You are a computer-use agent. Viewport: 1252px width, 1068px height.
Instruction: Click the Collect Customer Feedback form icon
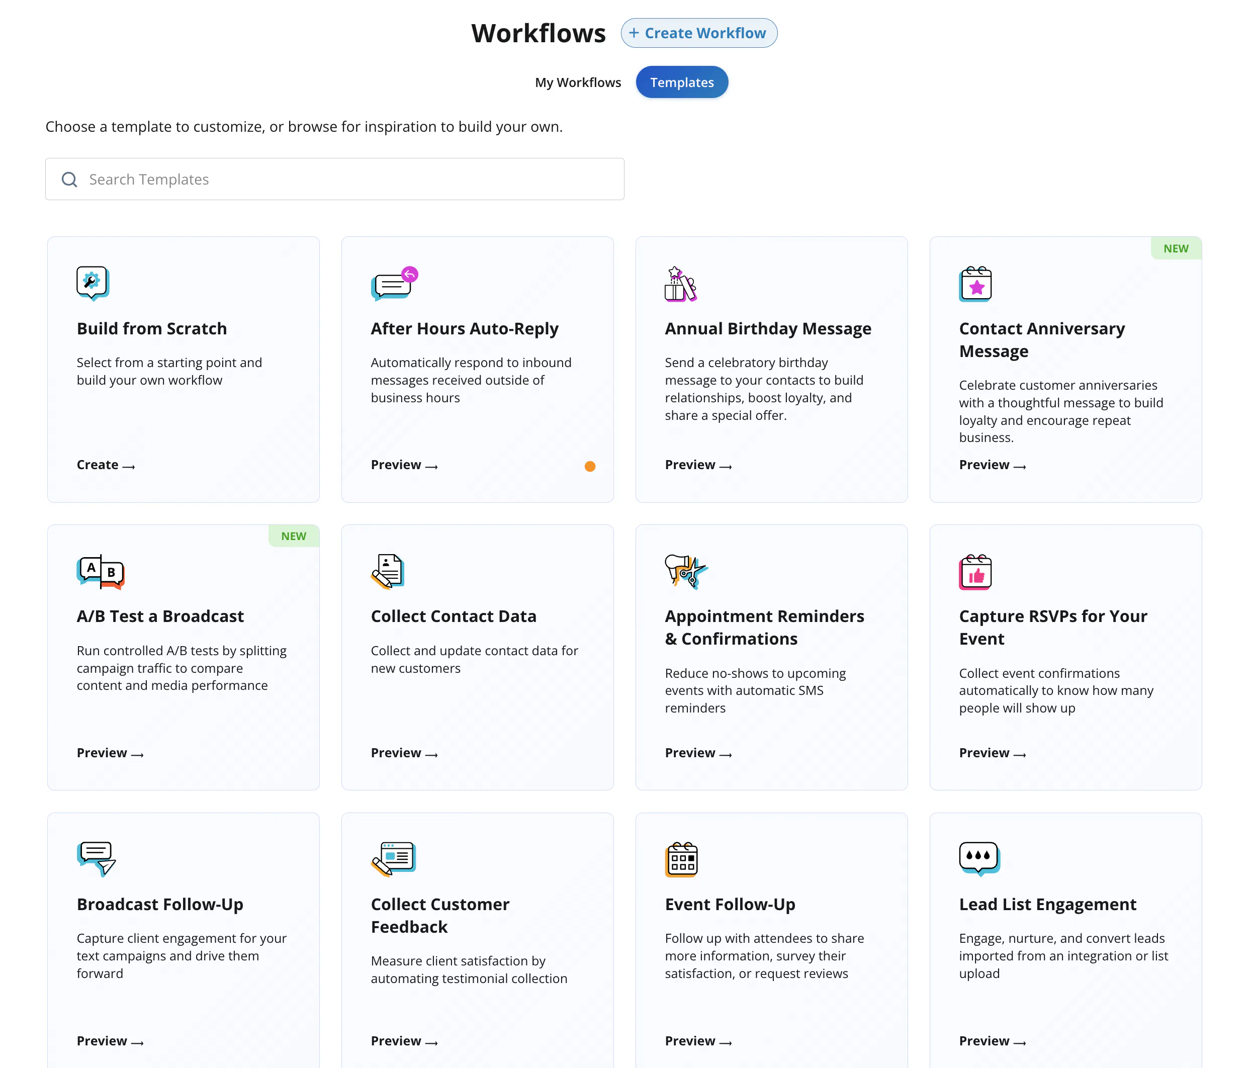coord(393,859)
